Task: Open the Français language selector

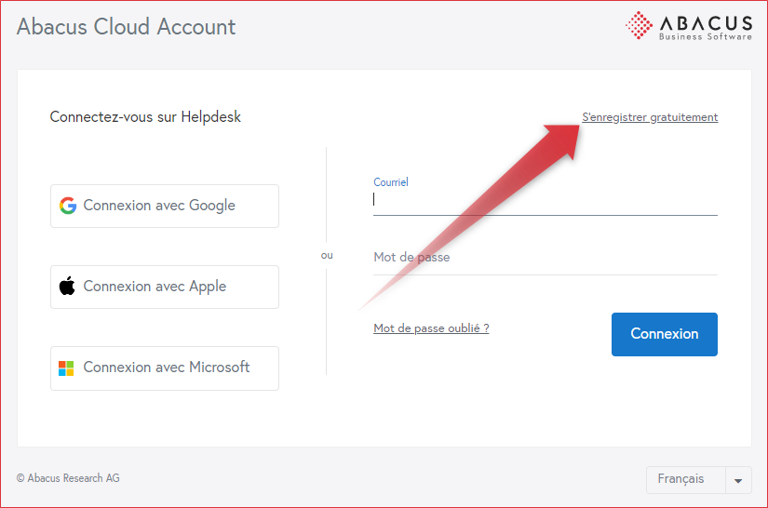Action: coord(680,479)
